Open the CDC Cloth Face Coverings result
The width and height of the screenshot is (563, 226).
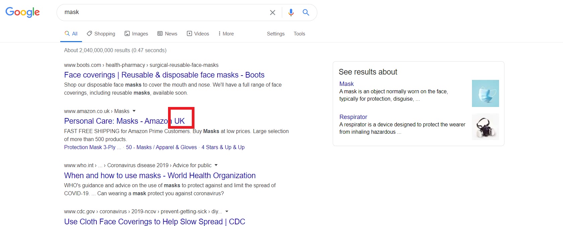coord(155,222)
